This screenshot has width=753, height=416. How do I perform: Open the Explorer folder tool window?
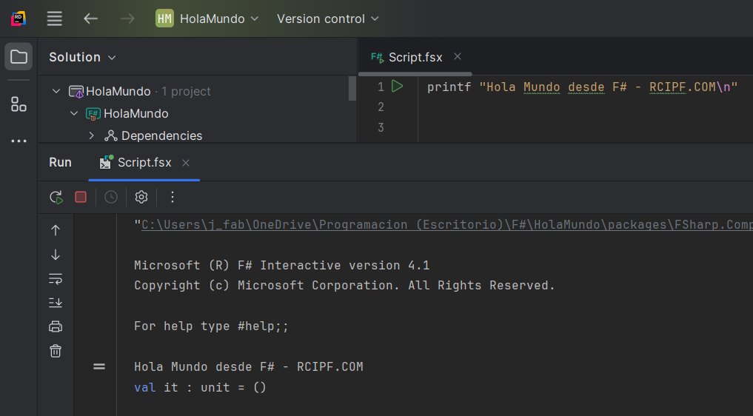pyautogui.click(x=19, y=57)
